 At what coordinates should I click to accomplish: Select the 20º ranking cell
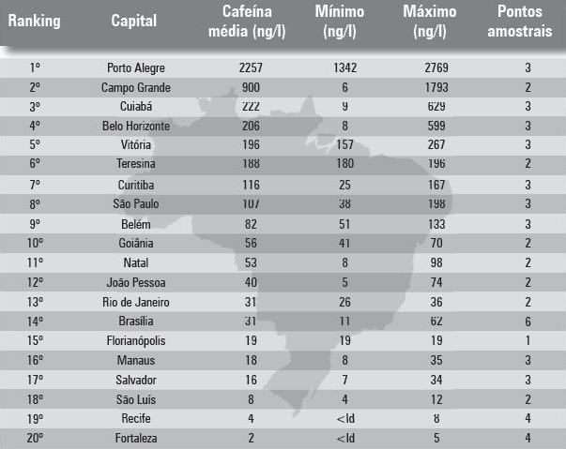tap(35, 438)
